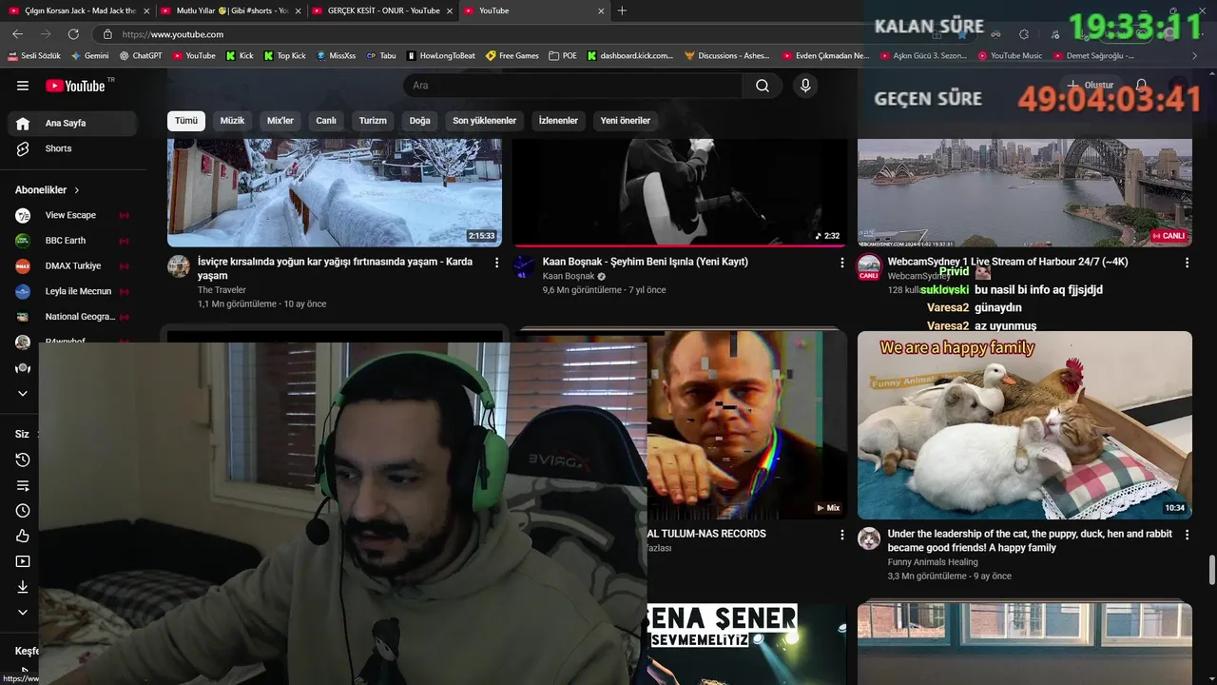Image resolution: width=1217 pixels, height=685 pixels.
Task: Open the YouTube Music bookmark
Action: coord(1010,55)
